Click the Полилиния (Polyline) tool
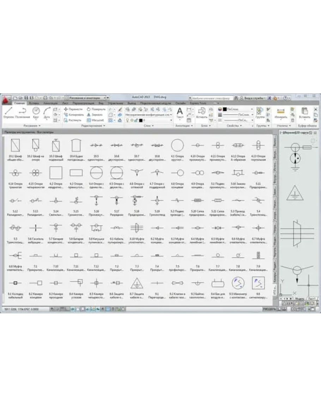321x407 pixels. tap(22, 112)
